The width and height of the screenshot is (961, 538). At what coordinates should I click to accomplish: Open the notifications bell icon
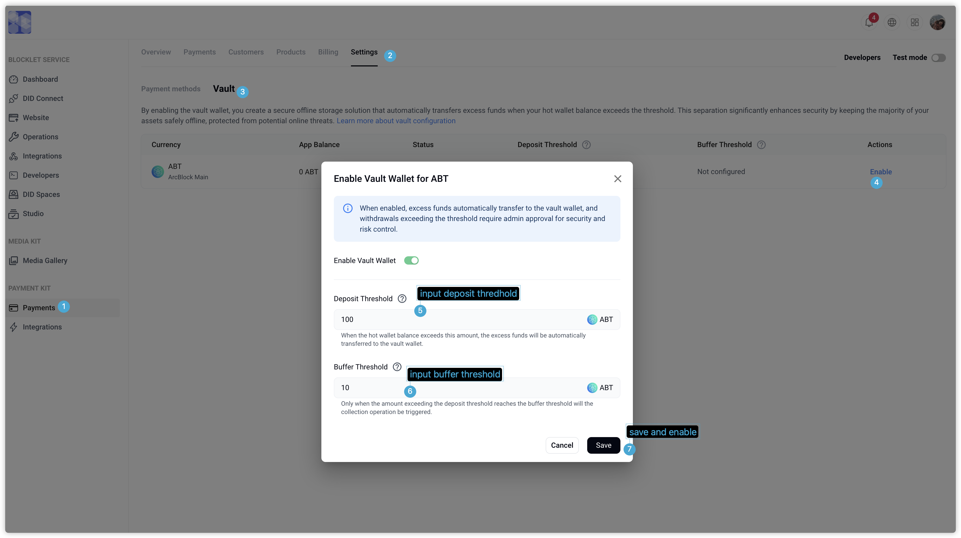(869, 23)
